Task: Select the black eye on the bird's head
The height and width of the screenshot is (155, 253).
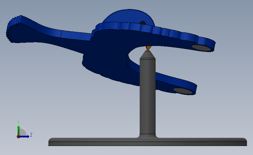Action: 143,23
